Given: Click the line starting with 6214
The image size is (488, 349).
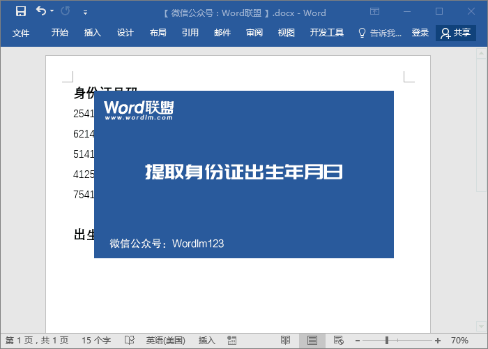Looking at the screenshot, I should click(x=84, y=134).
